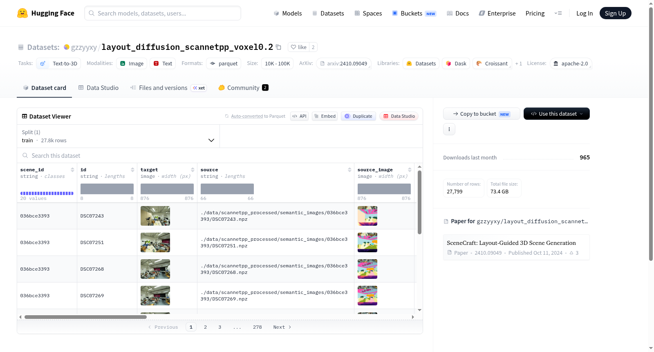Click the Search models, datasets, users field

pos(163,13)
